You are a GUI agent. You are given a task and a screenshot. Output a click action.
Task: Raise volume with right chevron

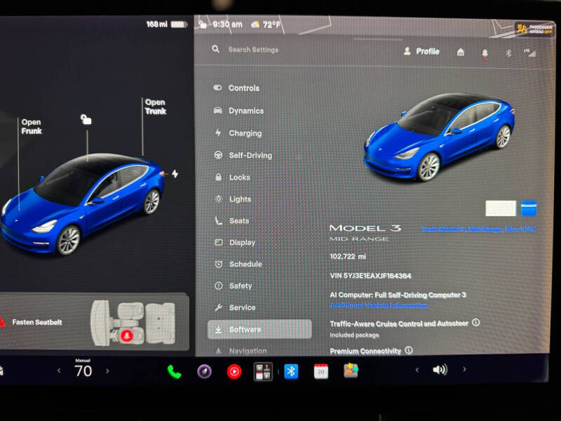[x=464, y=369]
